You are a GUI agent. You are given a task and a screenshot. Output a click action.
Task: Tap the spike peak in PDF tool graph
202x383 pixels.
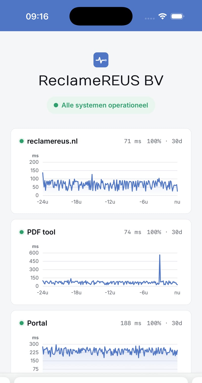coord(160,255)
